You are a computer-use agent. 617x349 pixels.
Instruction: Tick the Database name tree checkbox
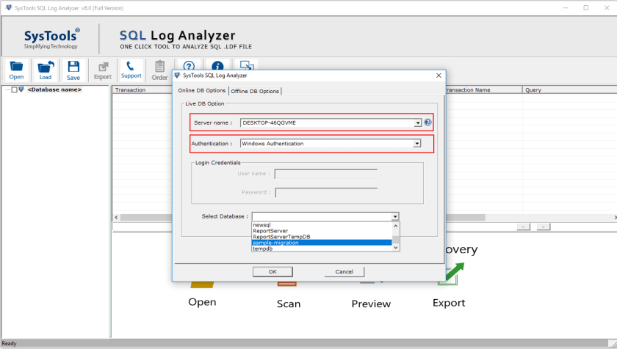point(14,90)
